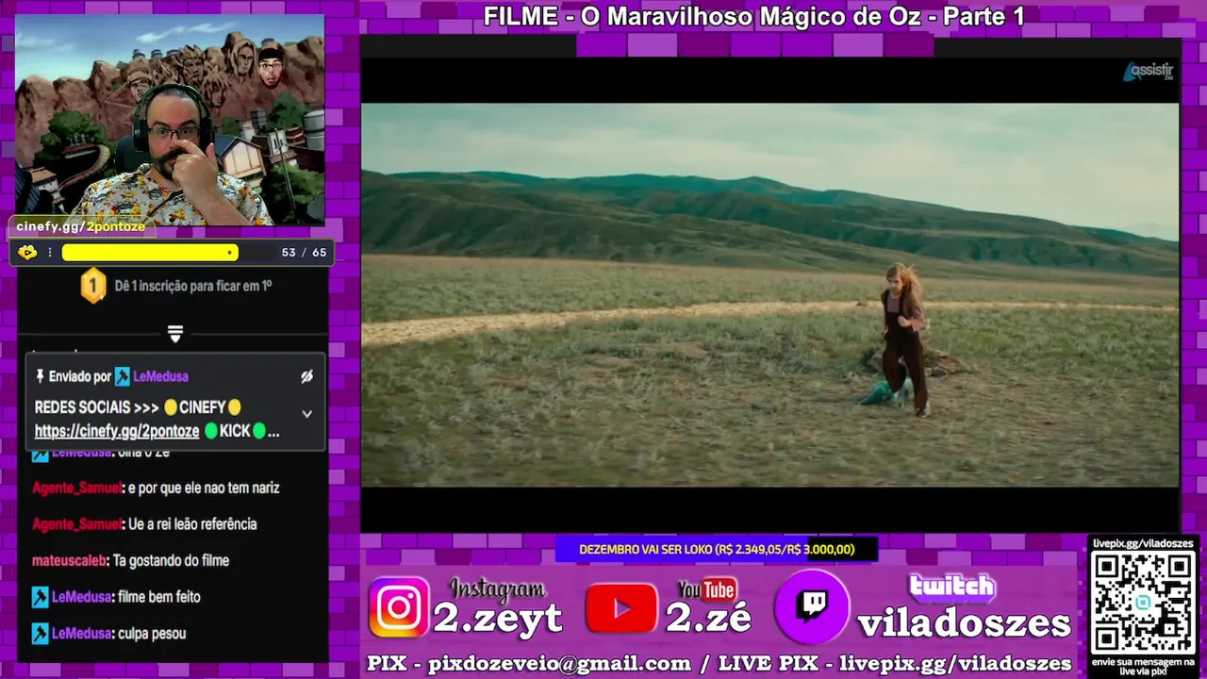Click the gold number 1 rank badge
This screenshot has height=679, width=1207.
92,285
